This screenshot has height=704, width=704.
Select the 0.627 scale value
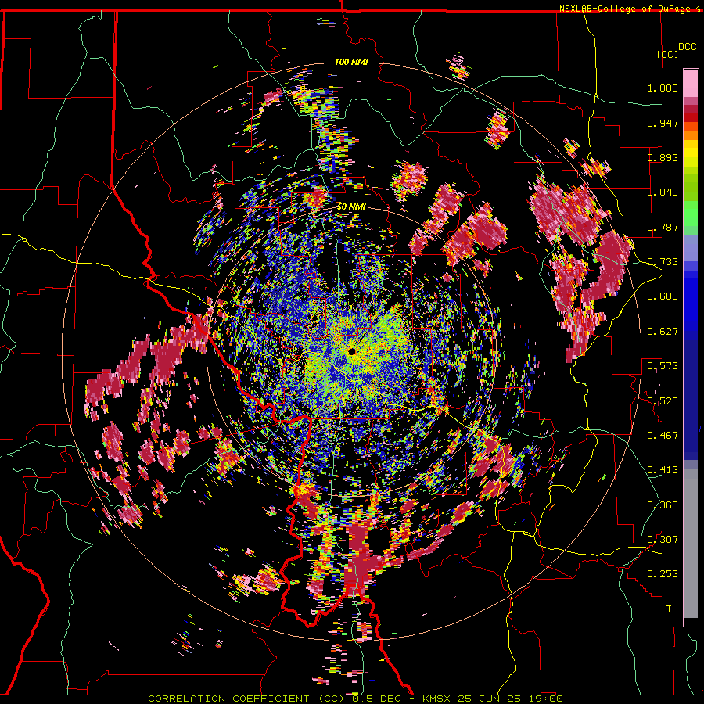pos(663,331)
